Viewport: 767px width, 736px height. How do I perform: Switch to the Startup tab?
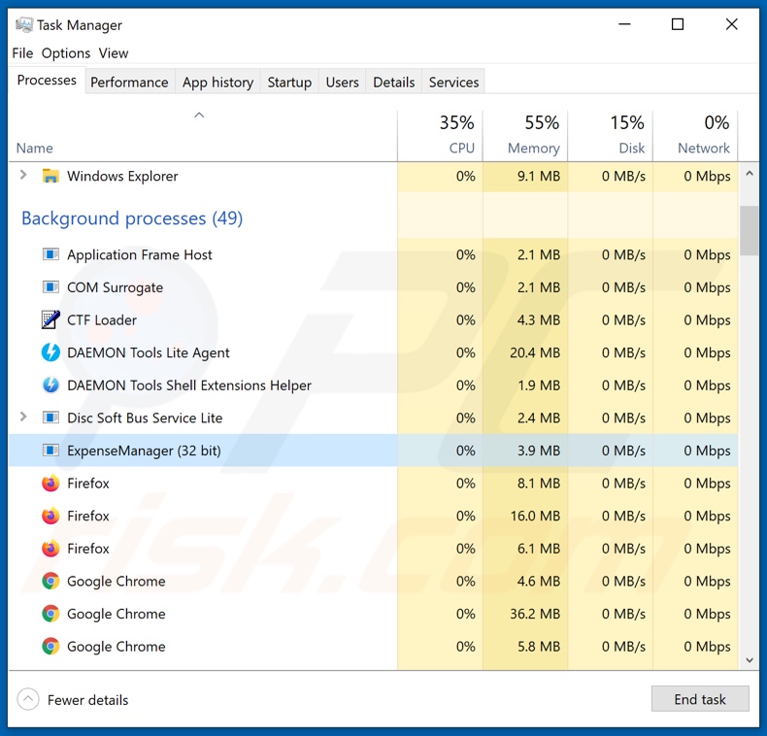[289, 82]
